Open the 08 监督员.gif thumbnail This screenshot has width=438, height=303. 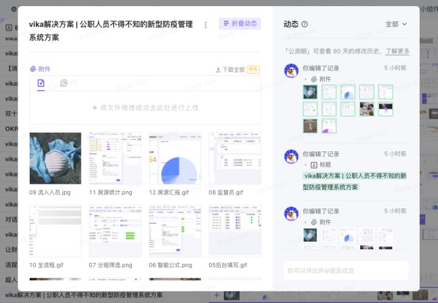click(x=235, y=158)
